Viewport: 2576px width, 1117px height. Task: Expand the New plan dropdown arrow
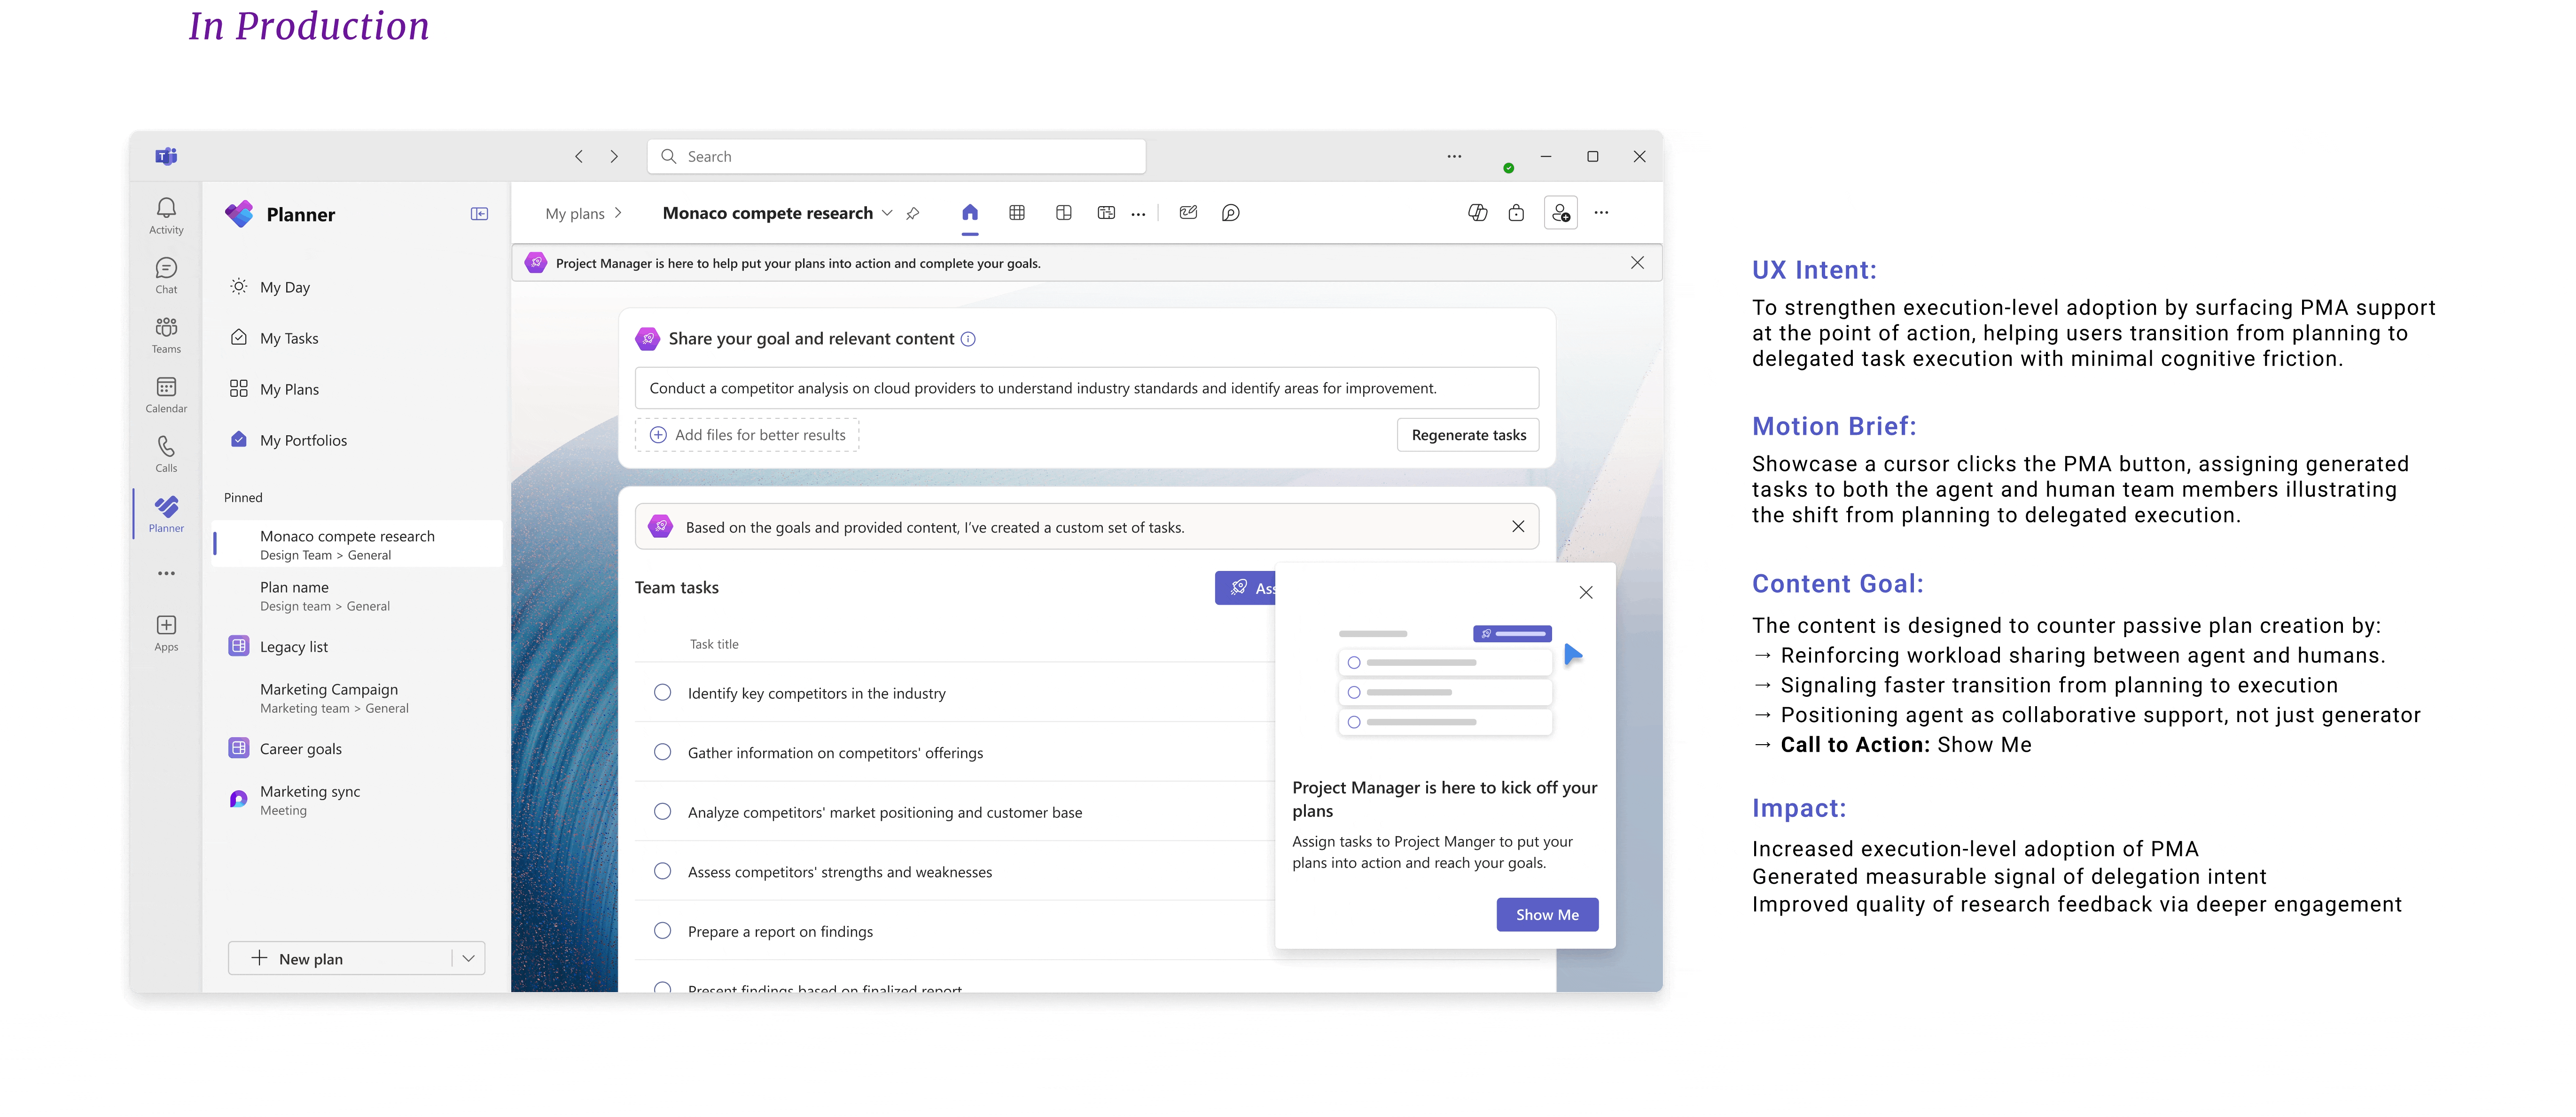[x=468, y=958]
